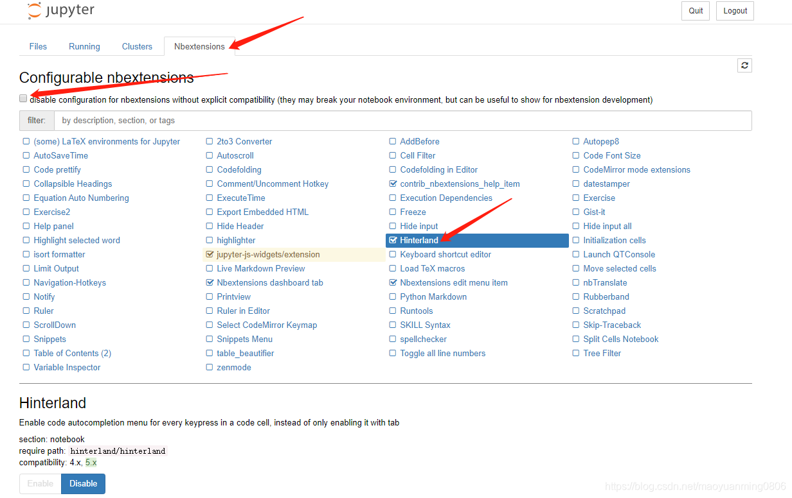The width and height of the screenshot is (792, 498).
Task: Open the table_beautifier extension
Action: (x=246, y=354)
